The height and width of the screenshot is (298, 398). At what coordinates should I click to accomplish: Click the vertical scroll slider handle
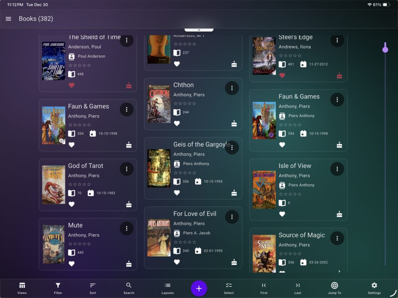click(x=385, y=49)
